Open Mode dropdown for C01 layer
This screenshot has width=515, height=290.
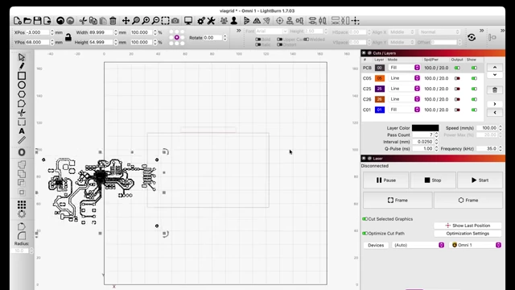[404, 110]
